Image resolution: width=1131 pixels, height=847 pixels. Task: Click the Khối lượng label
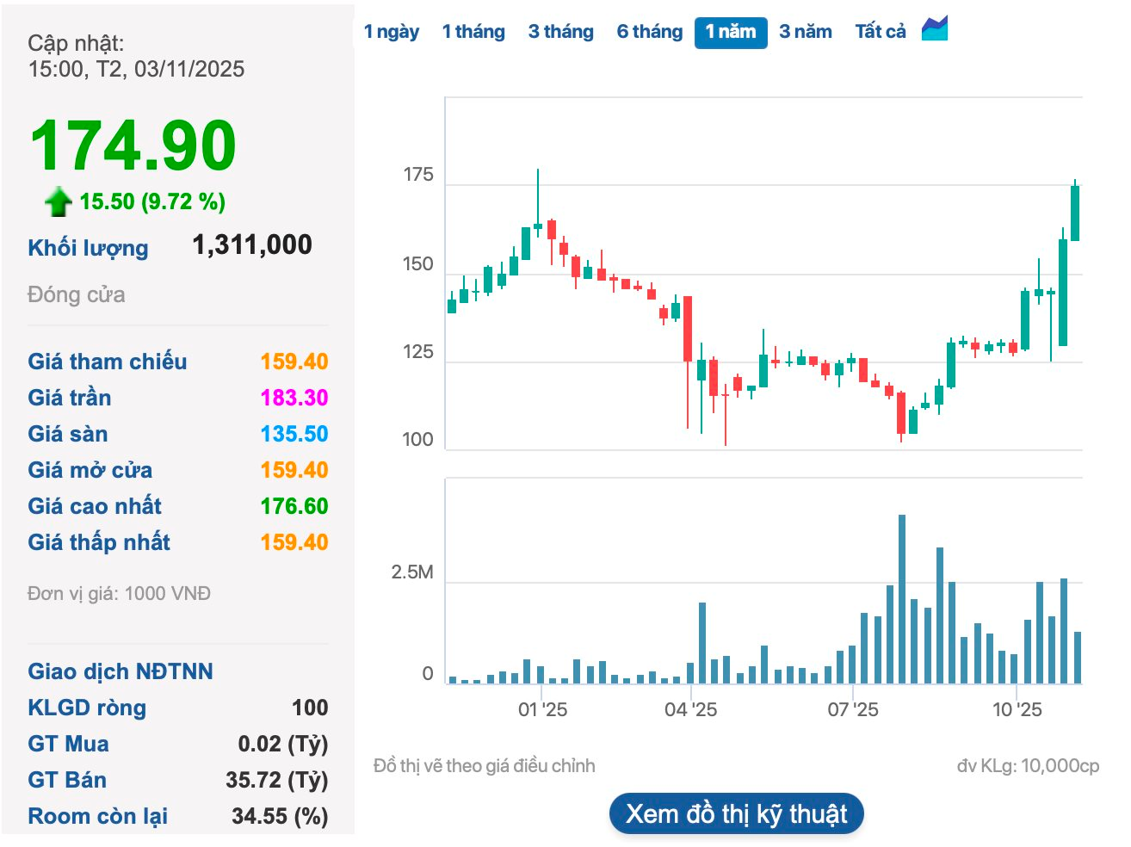[x=88, y=248]
